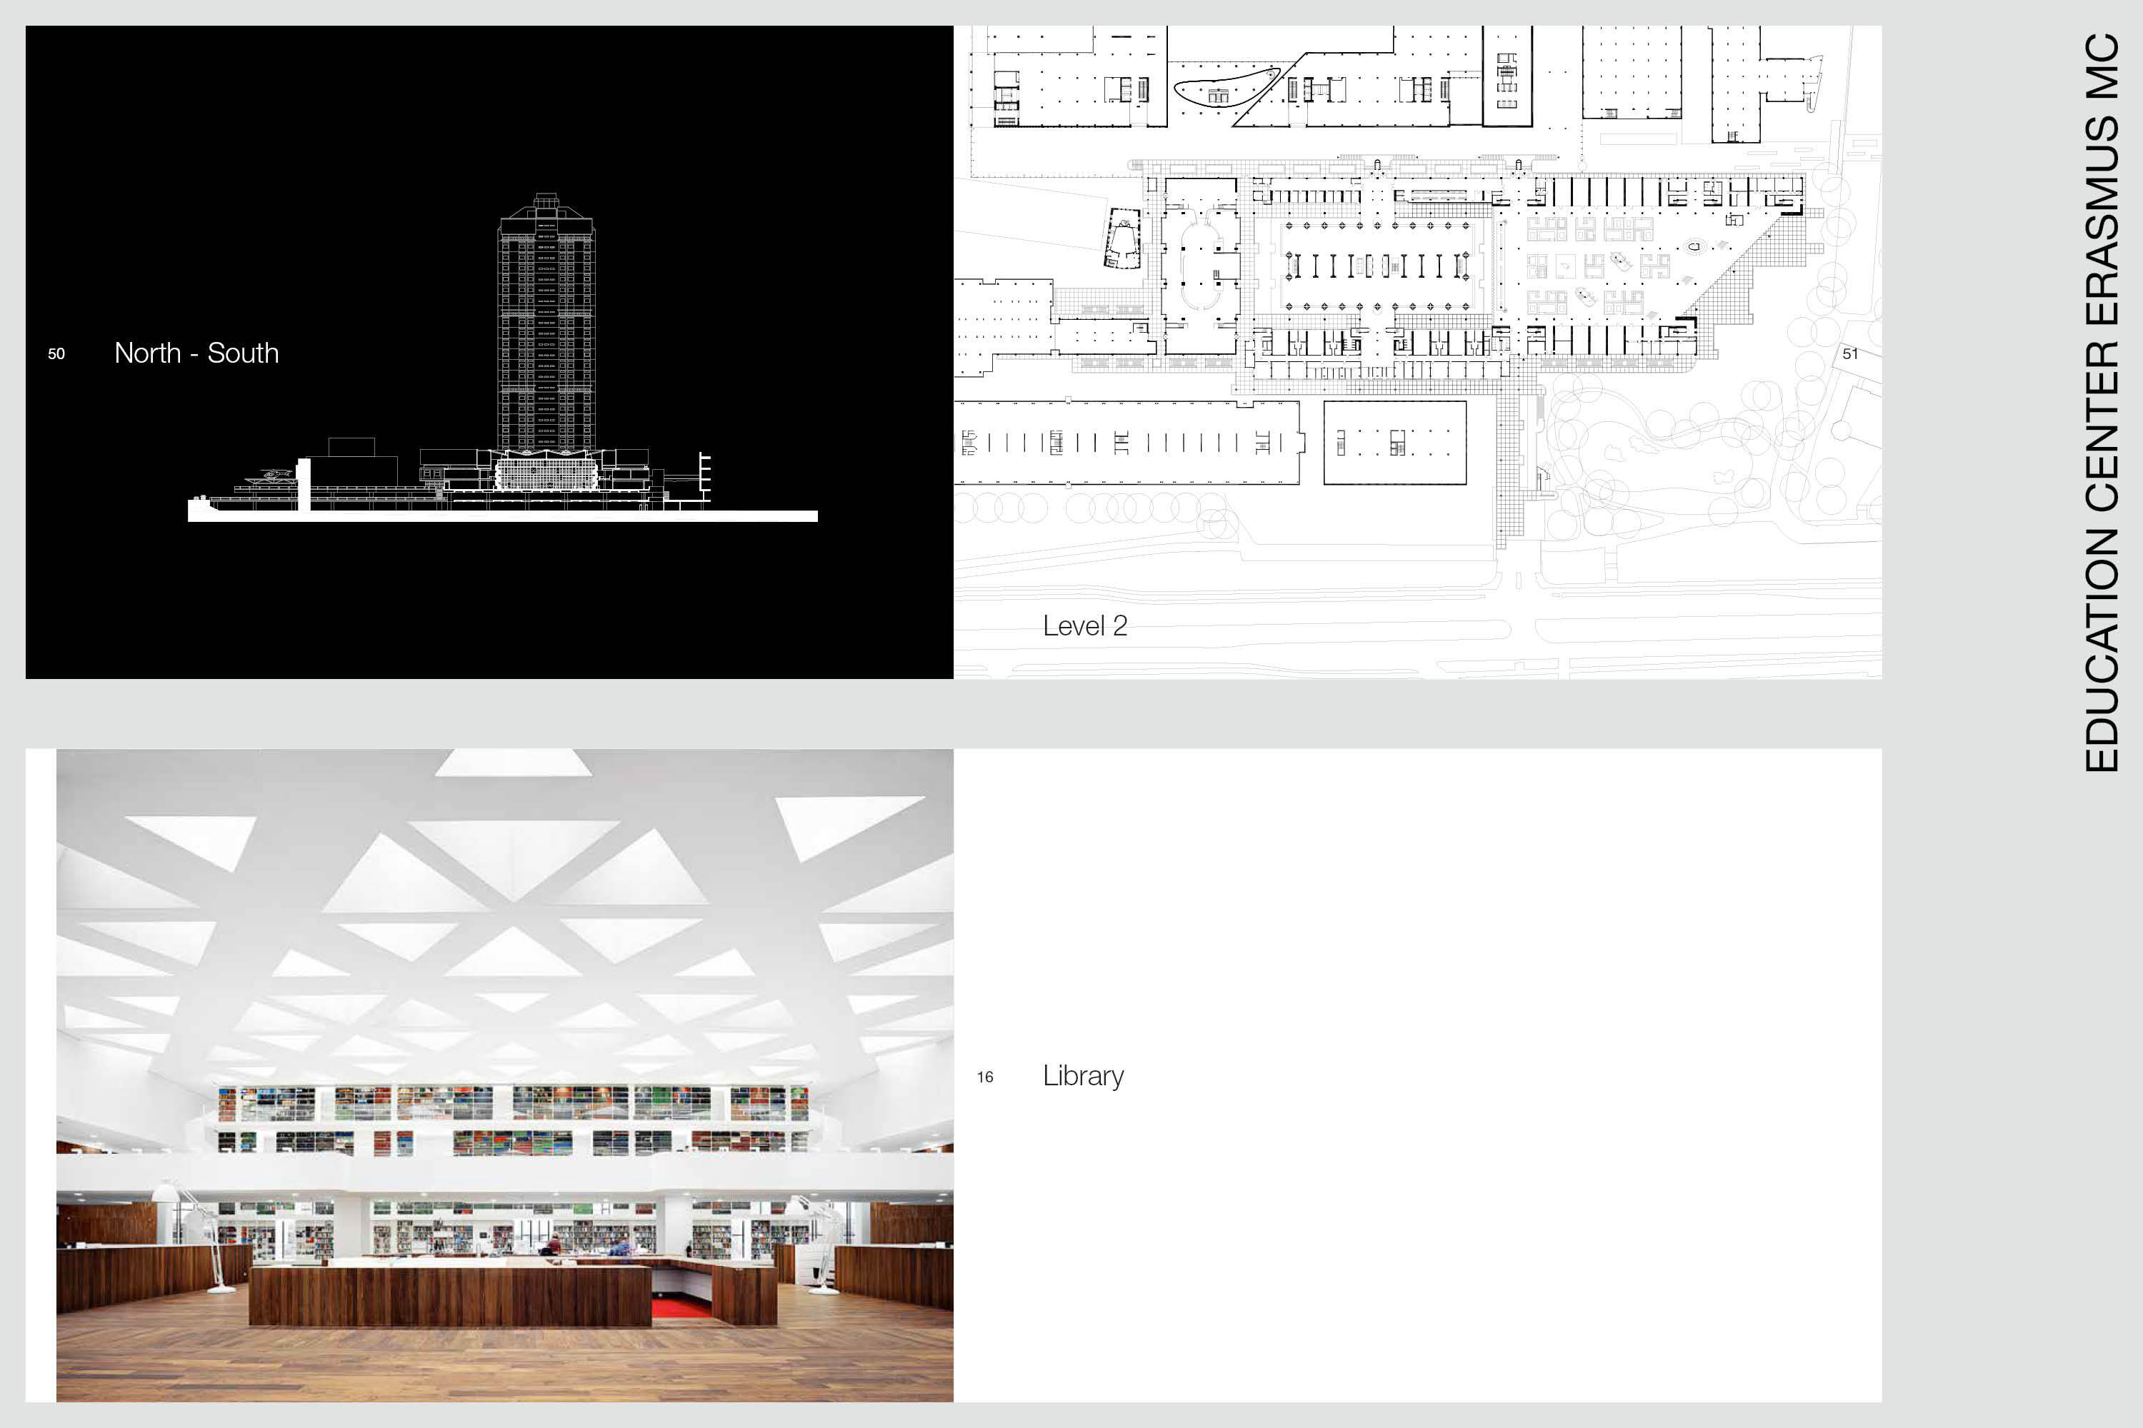Select the Level 2 plan label
Screen dimensions: 2143x1428
(1084, 625)
